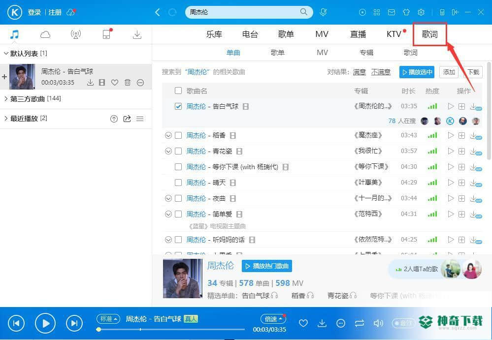
Task: Play the 稻香 row
Action: click(x=451, y=135)
